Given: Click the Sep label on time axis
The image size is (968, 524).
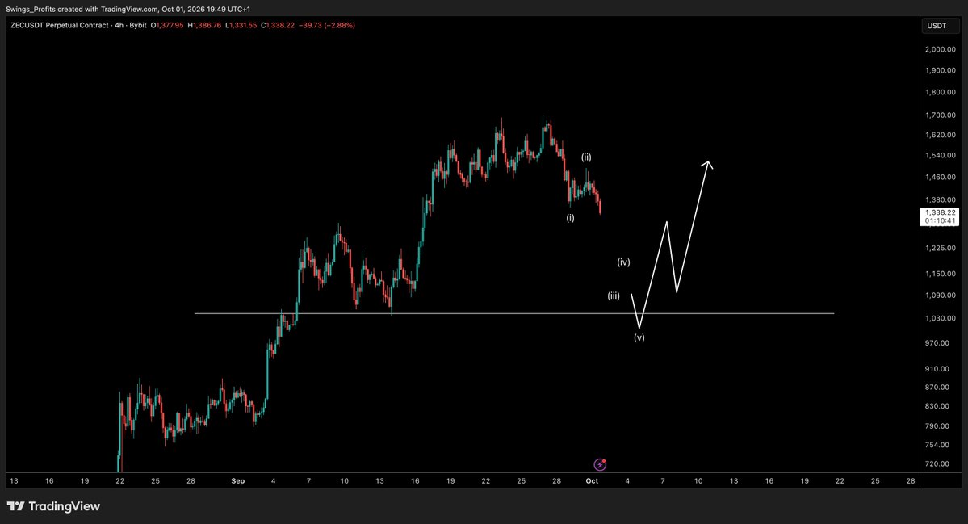Looking at the screenshot, I should (x=237, y=480).
